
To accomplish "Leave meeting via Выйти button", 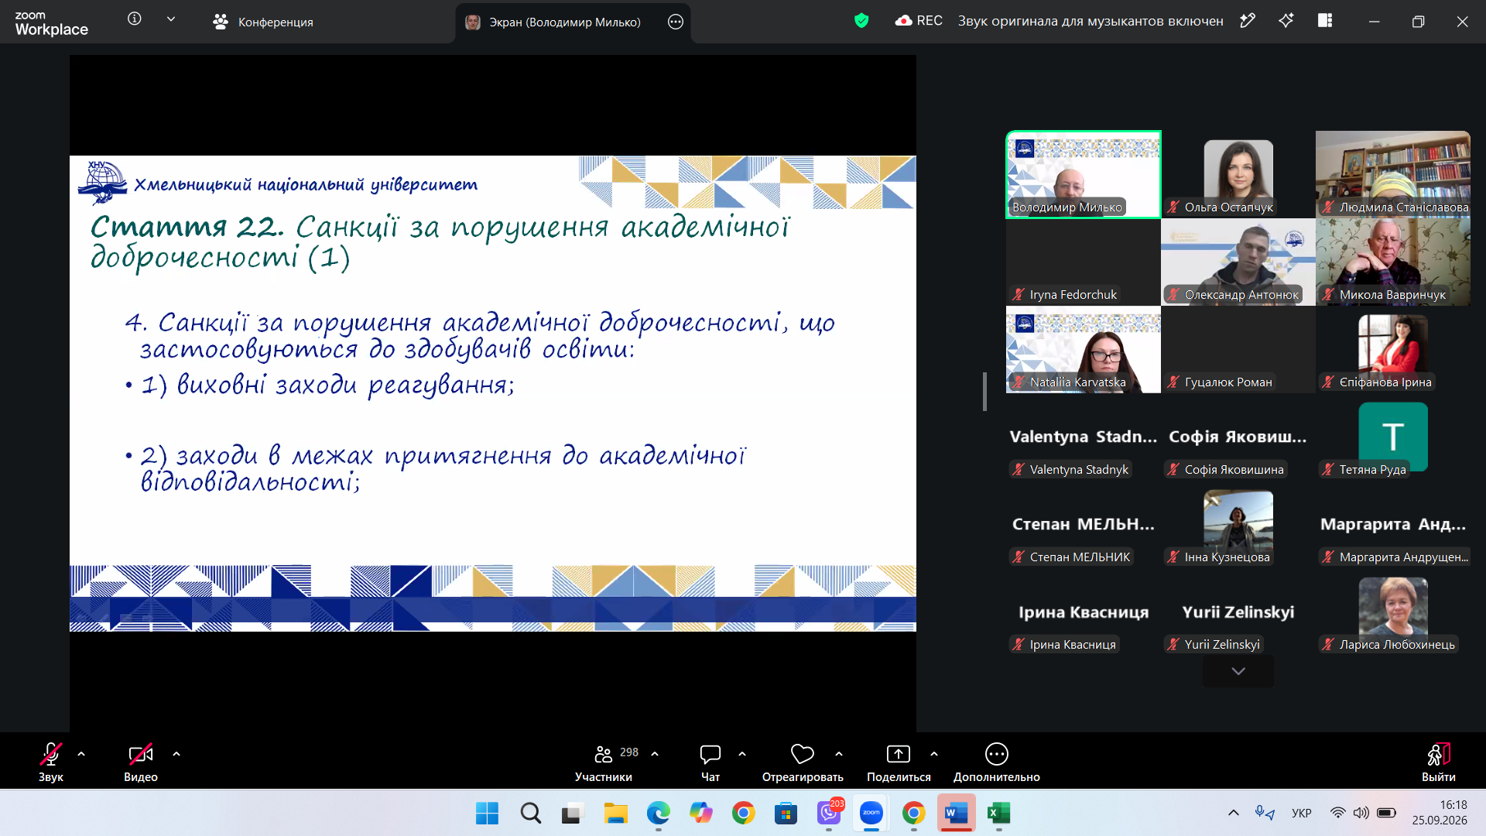I will pos(1438,763).
